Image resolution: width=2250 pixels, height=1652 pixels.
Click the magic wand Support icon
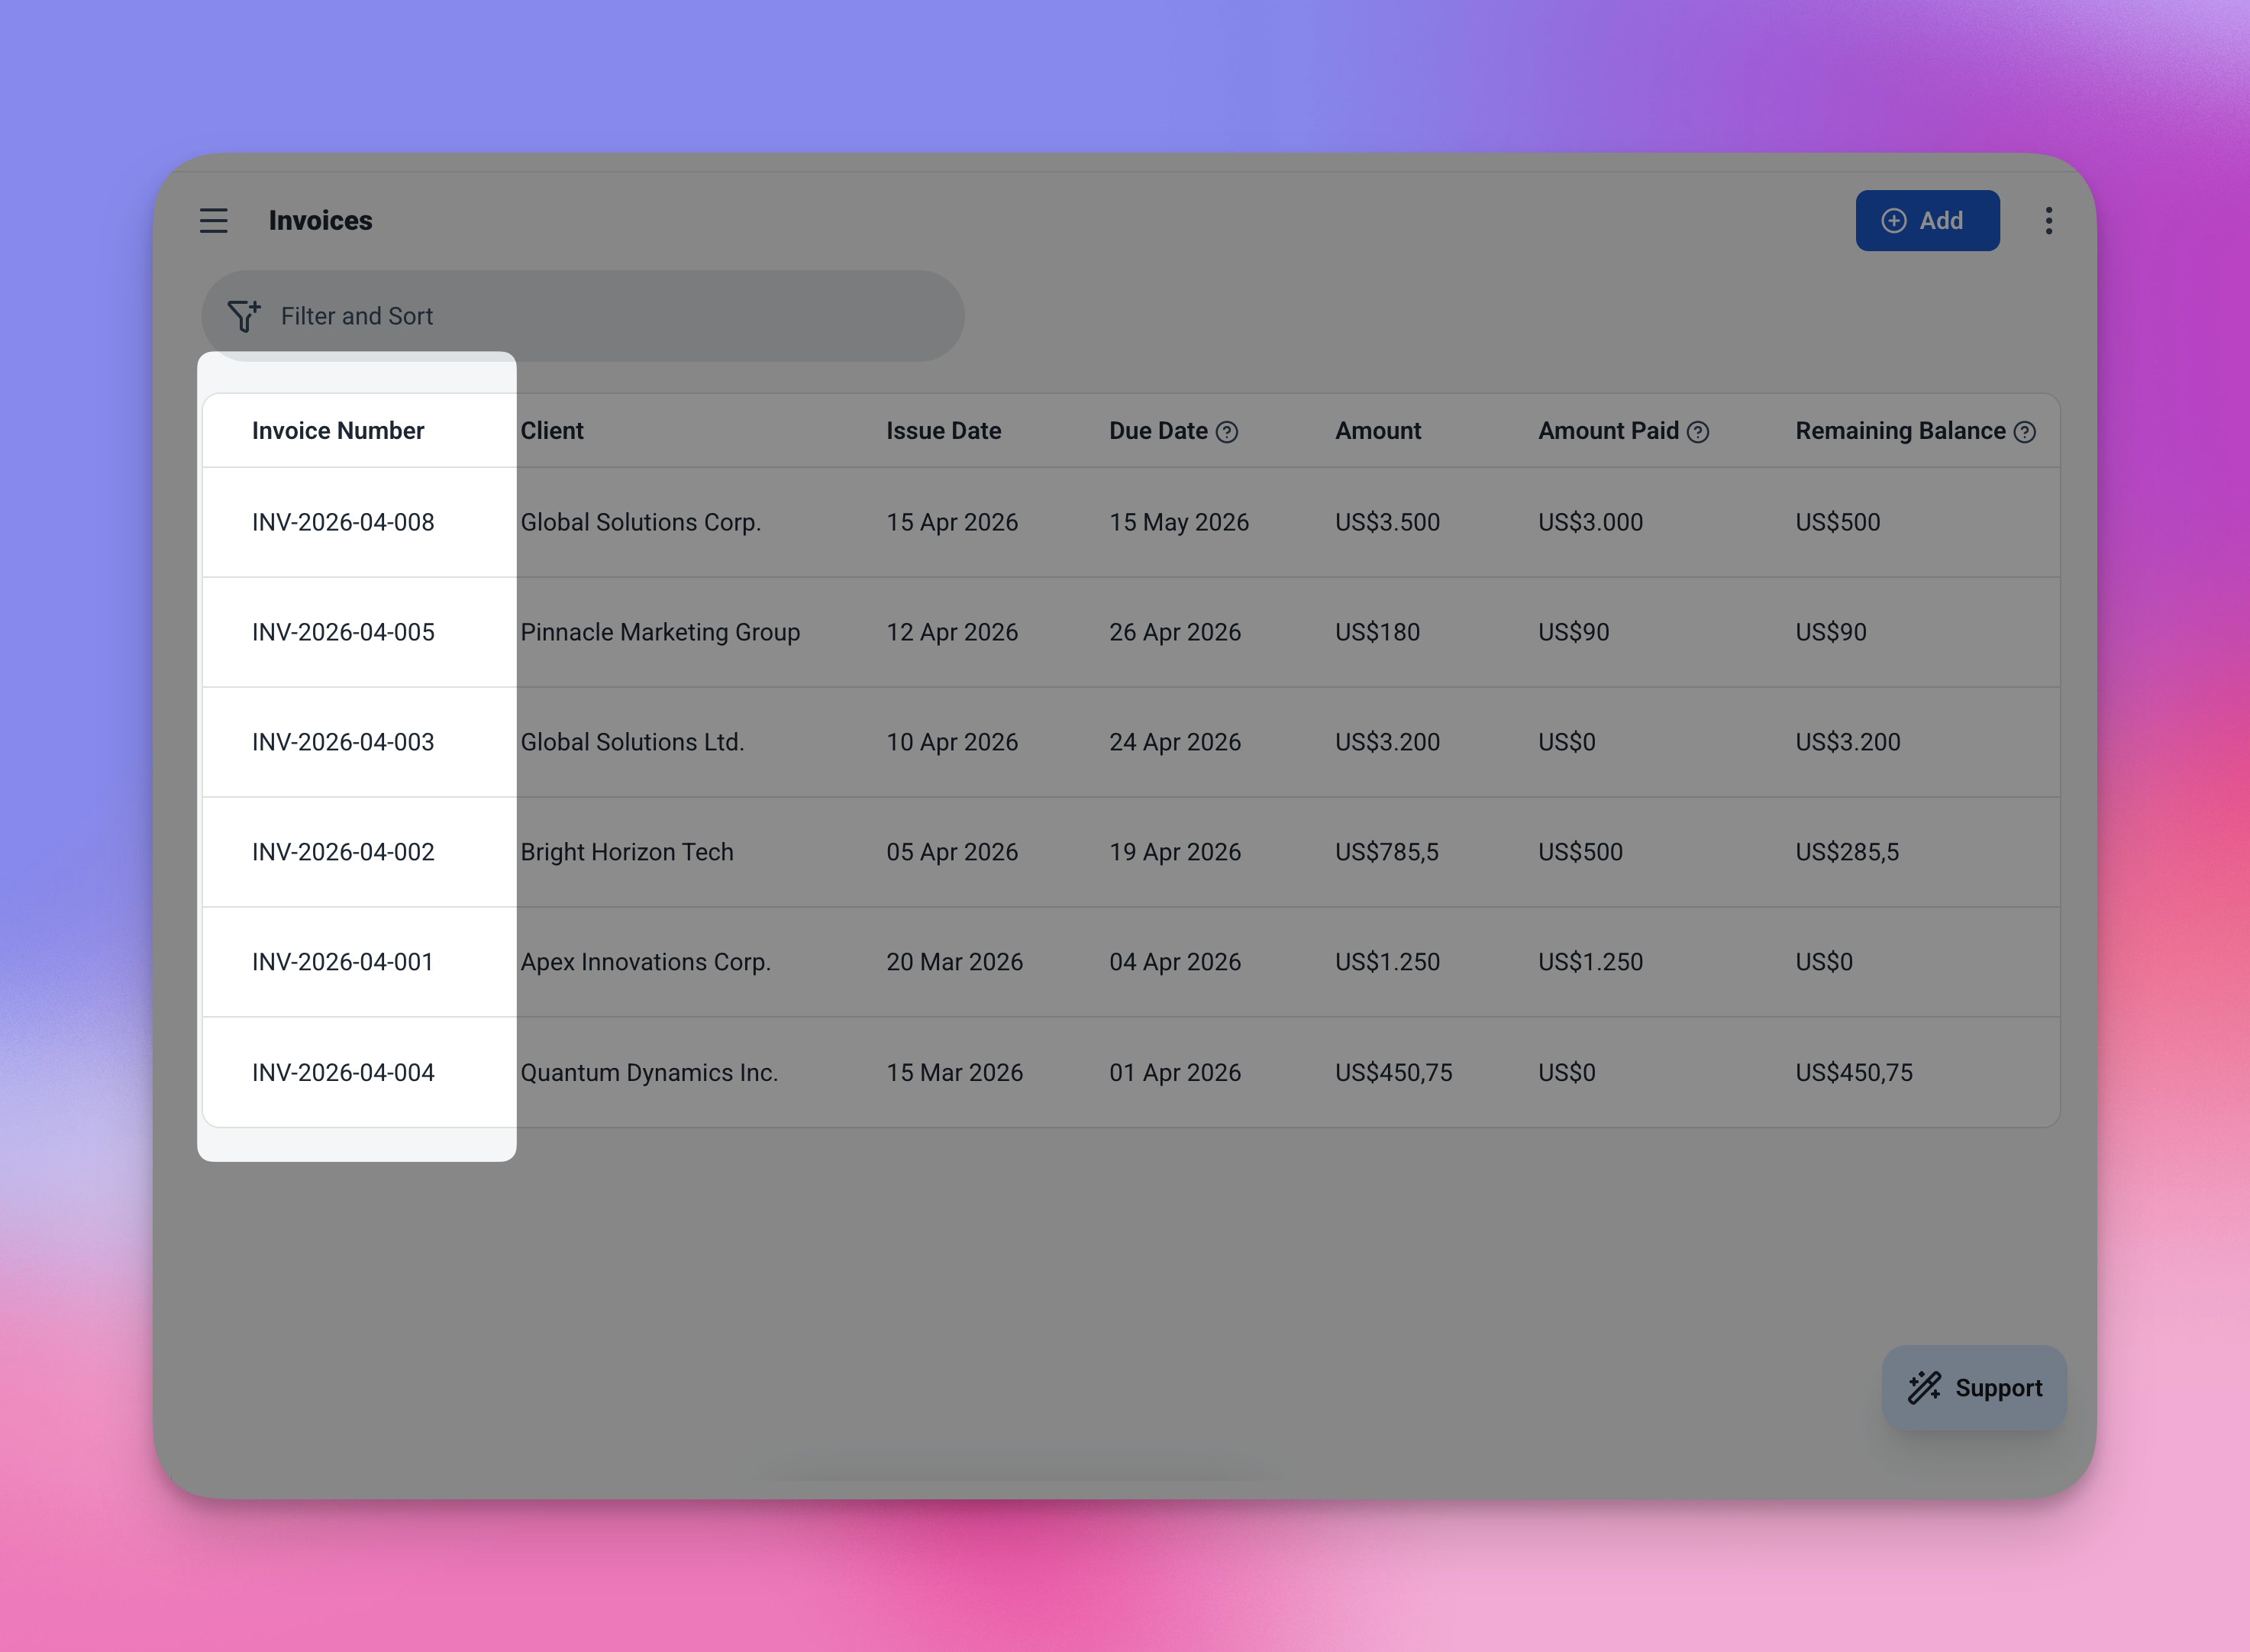pos(1924,1388)
